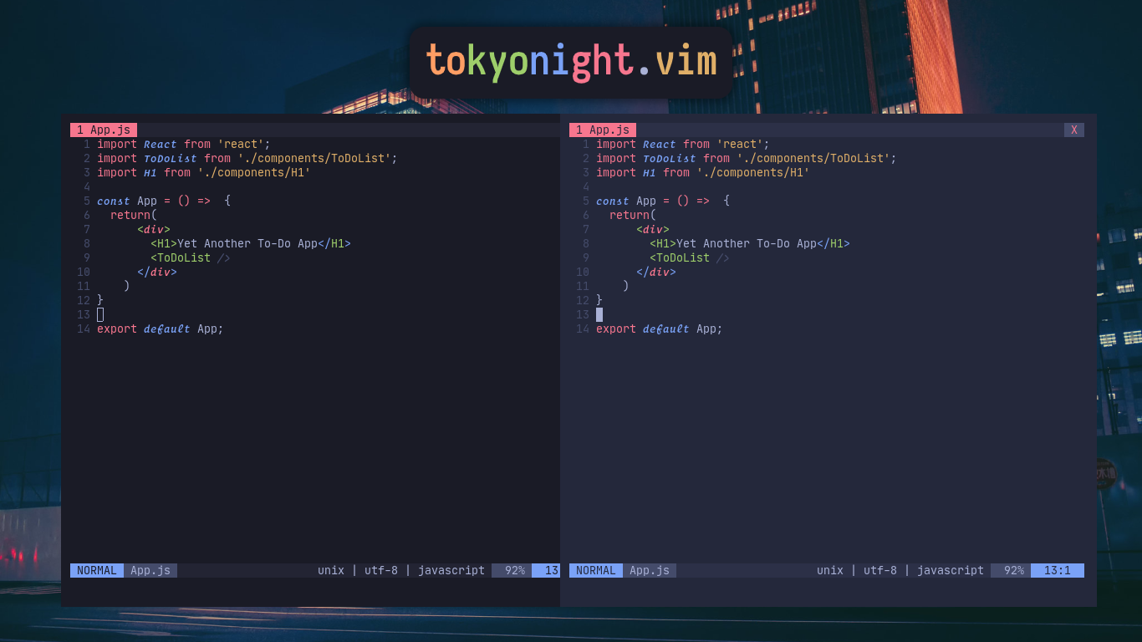
Task: Click 'TODOLIST' import name in left pane
Action: [171, 158]
